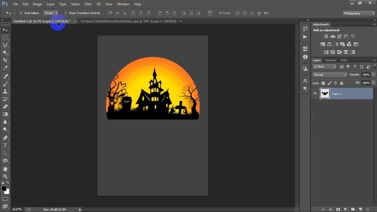This screenshot has width=377, height=212.
Task: Click the background color swatch
Action: [x=7, y=191]
